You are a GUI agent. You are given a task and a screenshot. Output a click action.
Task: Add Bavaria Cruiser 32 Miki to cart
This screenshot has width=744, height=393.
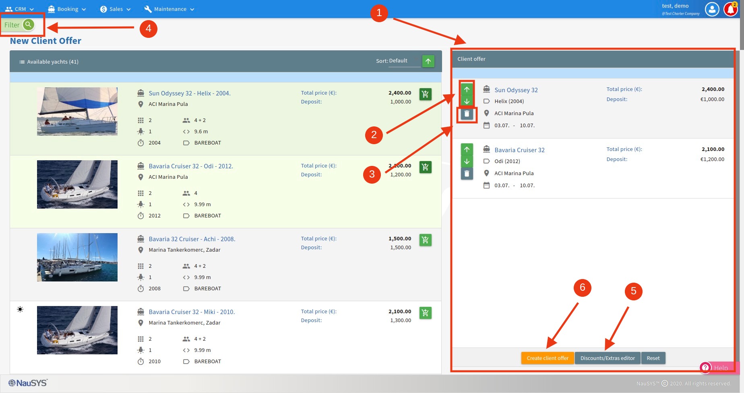(425, 313)
